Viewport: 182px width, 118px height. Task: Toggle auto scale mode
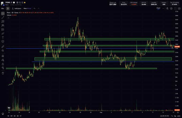[179, 116]
